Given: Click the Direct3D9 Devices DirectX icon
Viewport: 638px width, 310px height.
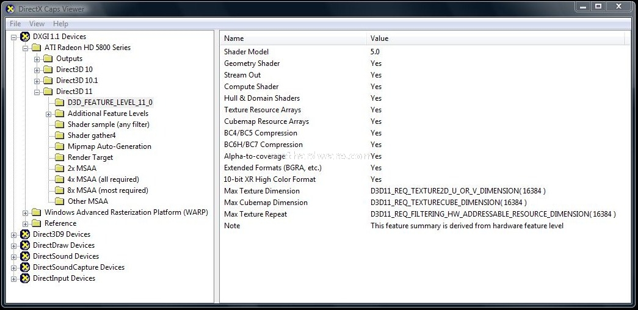Looking at the screenshot, I should 25,234.
